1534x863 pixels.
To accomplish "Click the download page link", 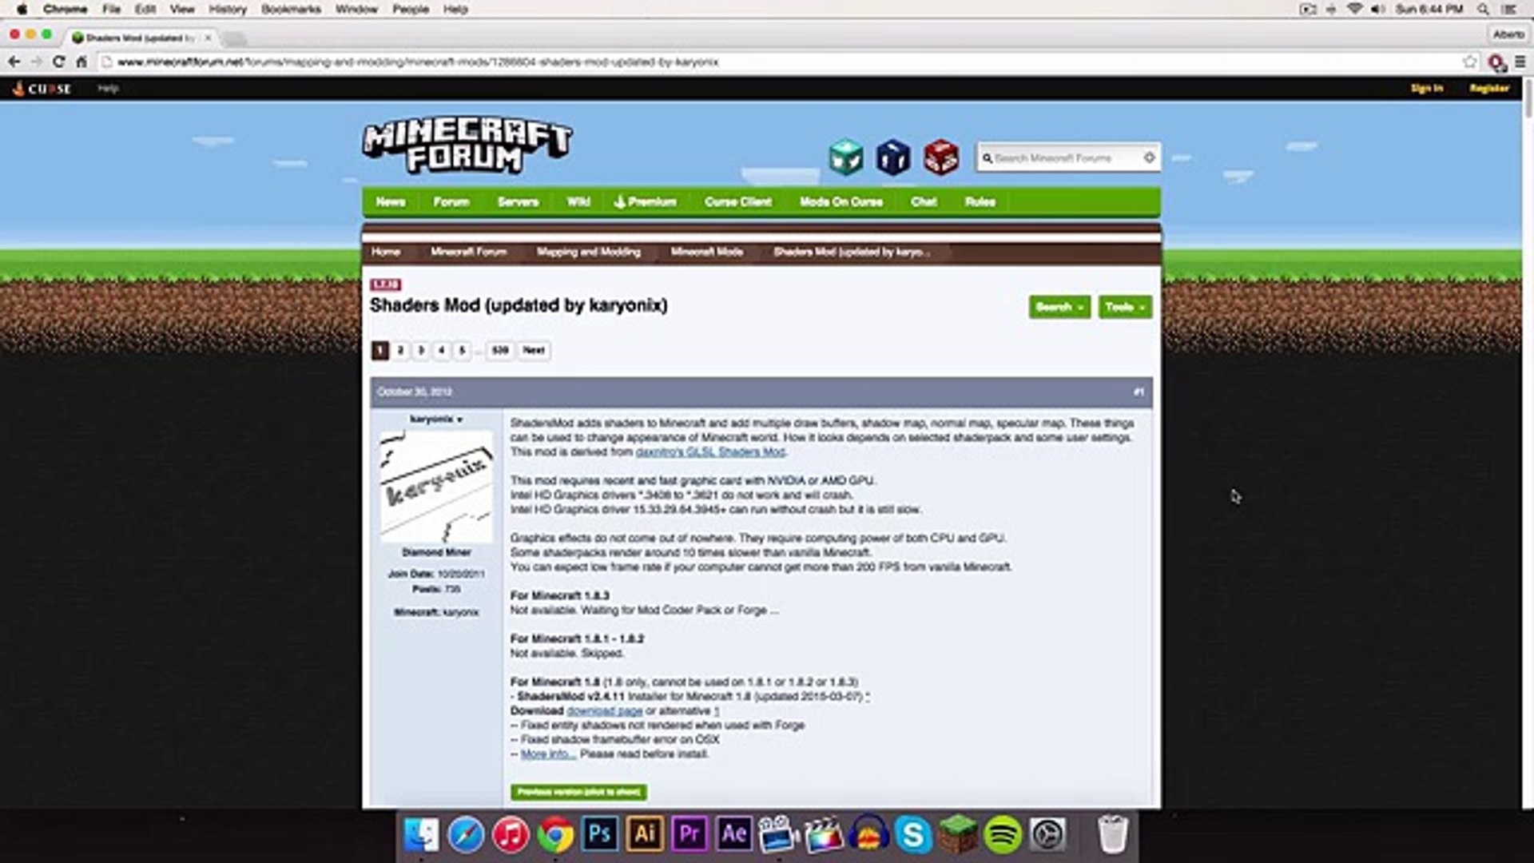I will click(x=604, y=711).
